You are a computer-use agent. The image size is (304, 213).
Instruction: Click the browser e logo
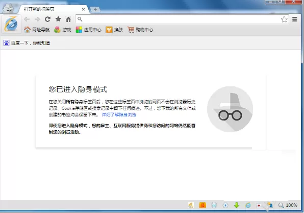click(x=11, y=24)
